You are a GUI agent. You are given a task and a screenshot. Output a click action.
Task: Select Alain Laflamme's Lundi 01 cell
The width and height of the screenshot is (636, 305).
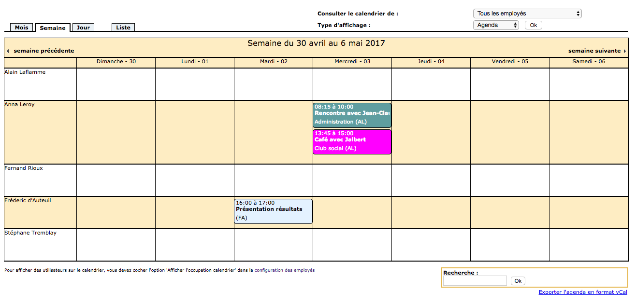click(x=194, y=84)
